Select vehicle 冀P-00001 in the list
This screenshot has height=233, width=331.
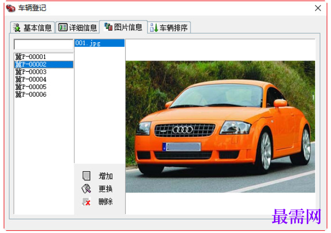44,57
